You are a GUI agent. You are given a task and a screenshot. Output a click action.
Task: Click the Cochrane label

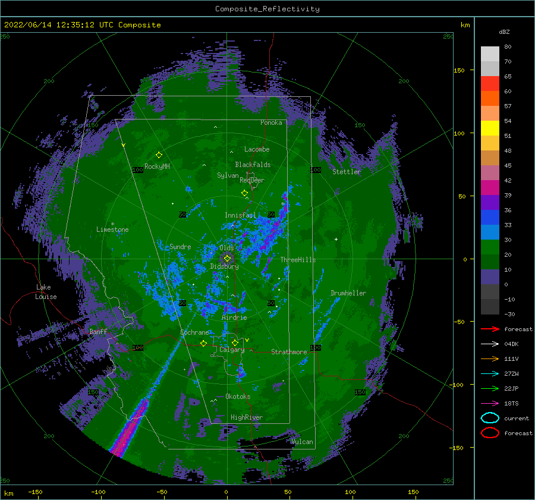click(x=194, y=332)
